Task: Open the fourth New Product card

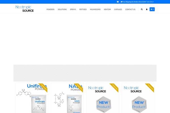Action: pyautogui.click(x=138, y=98)
